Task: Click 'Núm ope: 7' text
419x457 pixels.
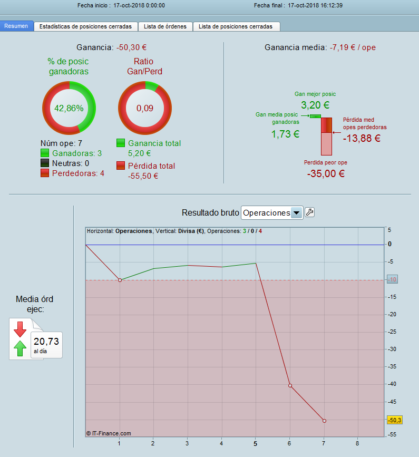Action: point(62,143)
